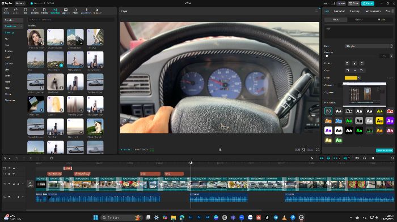Switch to the Animation tab in text panel
Image resolution: width=397 pixels, height=222 pixels.
[x=339, y=11]
